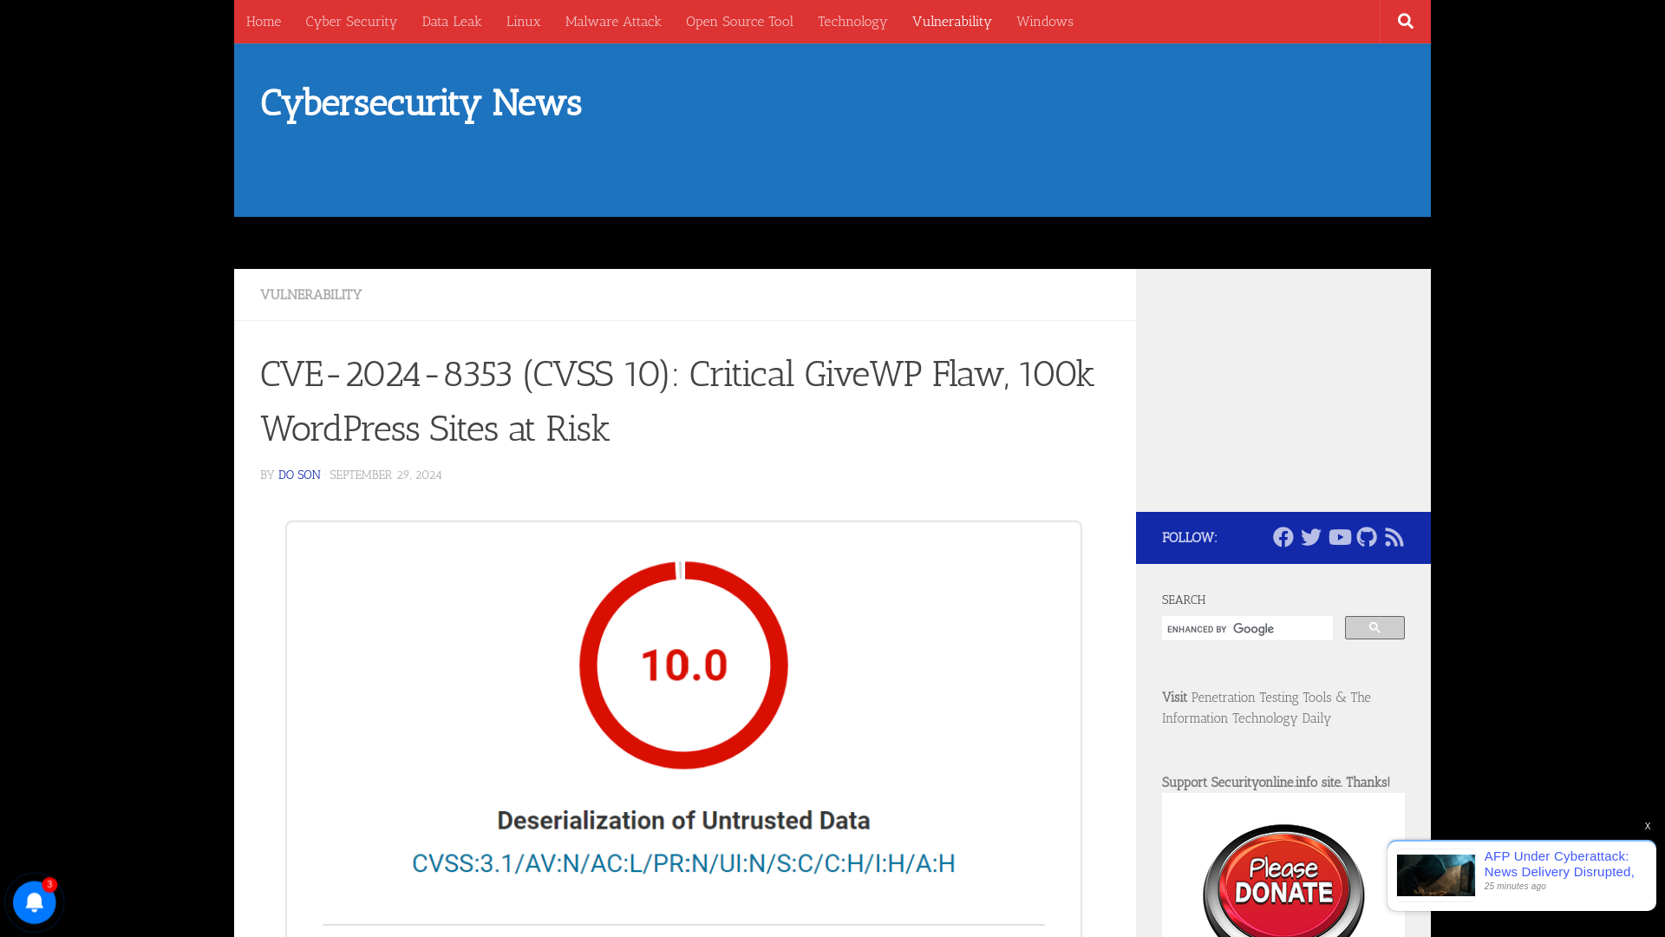
Task: Click the Facebook follow icon
Action: click(x=1283, y=536)
